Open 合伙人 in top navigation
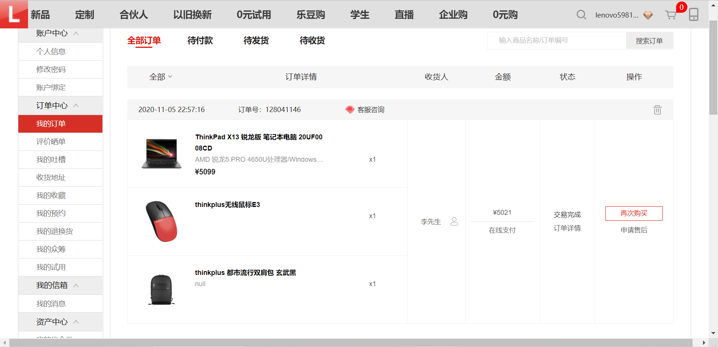The height and width of the screenshot is (347, 718). [x=134, y=15]
